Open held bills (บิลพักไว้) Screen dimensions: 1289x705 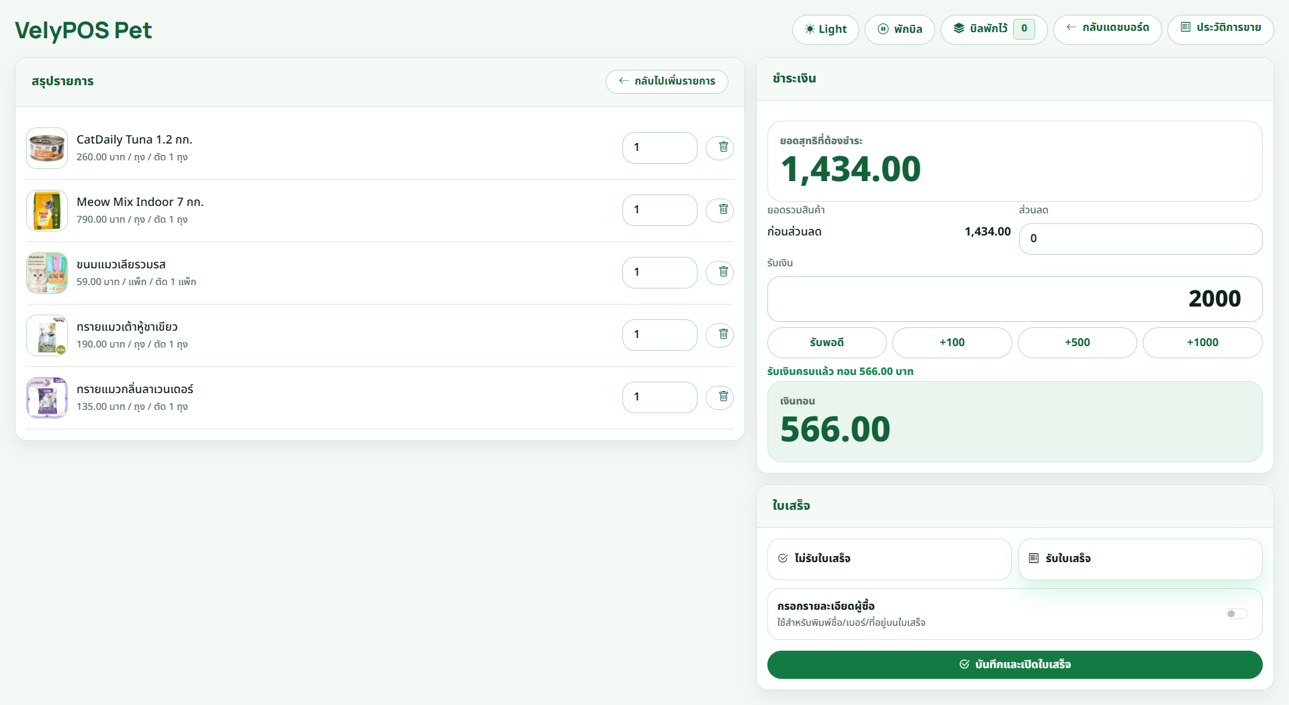tap(994, 30)
